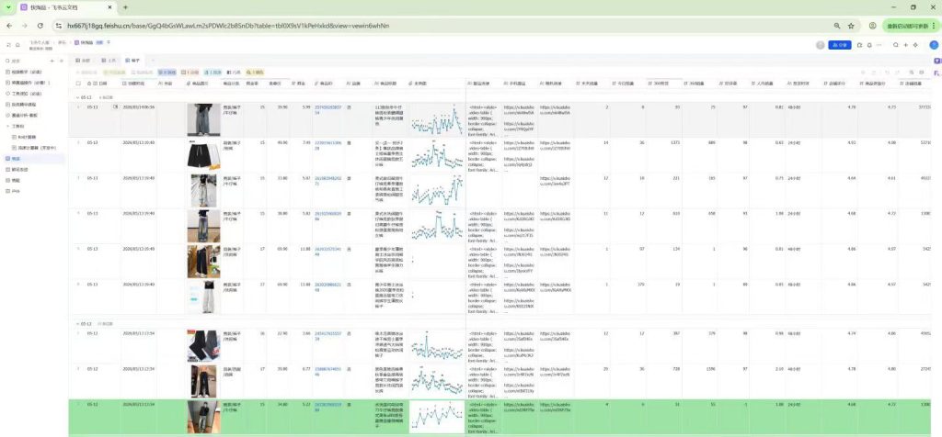Click the search magnifier in Feishu header
This screenshot has height=437, width=942.
tap(896, 45)
